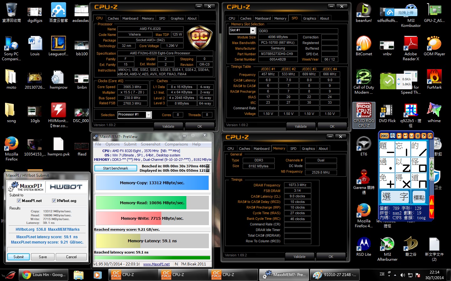The image size is (451, 281).
Task: Open the media player taskbar icon
Action: (x=97, y=275)
